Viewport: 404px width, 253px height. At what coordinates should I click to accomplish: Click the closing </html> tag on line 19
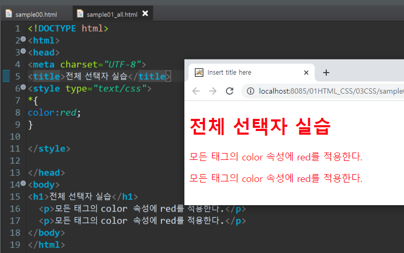46,245
